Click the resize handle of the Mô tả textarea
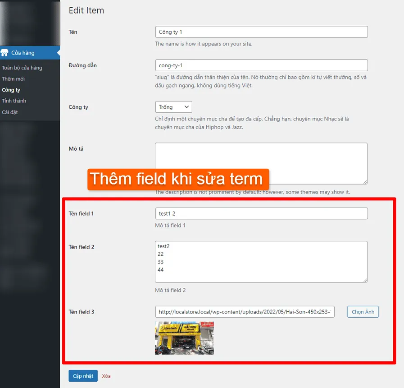 tap(365, 182)
